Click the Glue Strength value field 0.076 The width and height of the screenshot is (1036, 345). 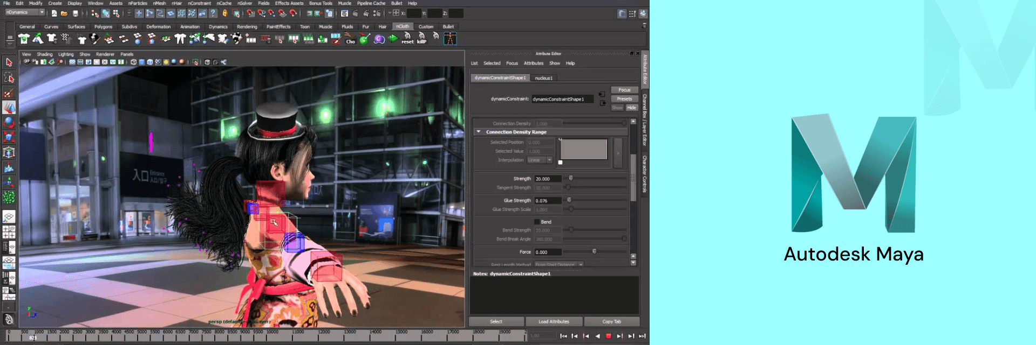[548, 201]
